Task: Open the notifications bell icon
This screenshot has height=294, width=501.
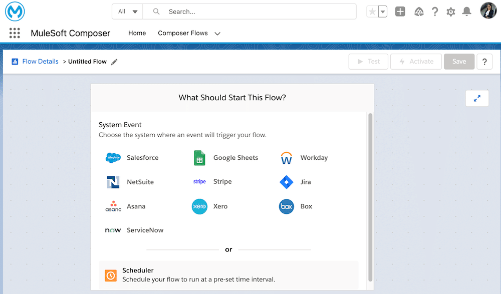Action: tap(467, 12)
